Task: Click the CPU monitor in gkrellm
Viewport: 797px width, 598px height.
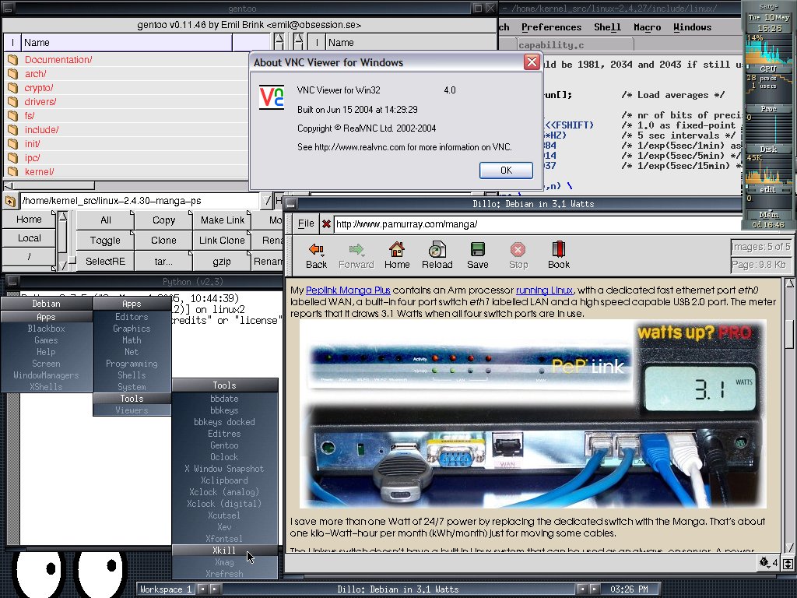Action: (x=768, y=52)
